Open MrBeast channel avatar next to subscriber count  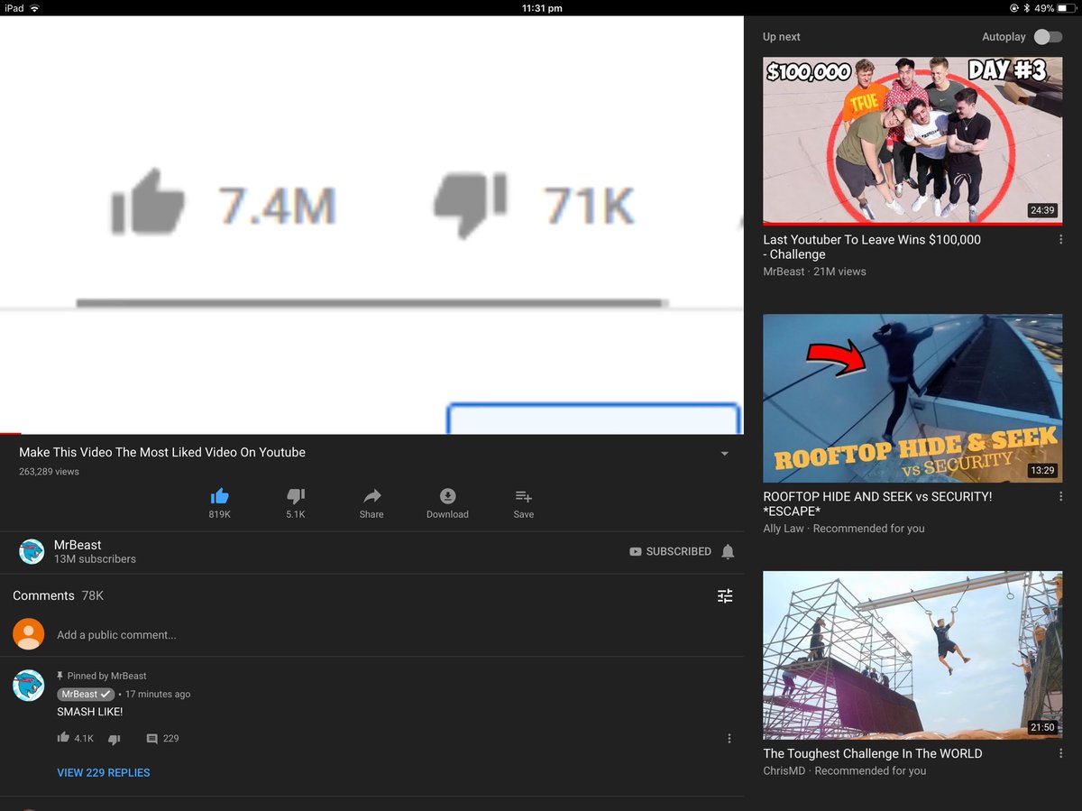point(32,551)
